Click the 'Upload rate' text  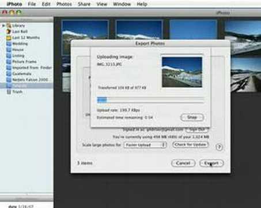pyautogui.click(x=118, y=110)
